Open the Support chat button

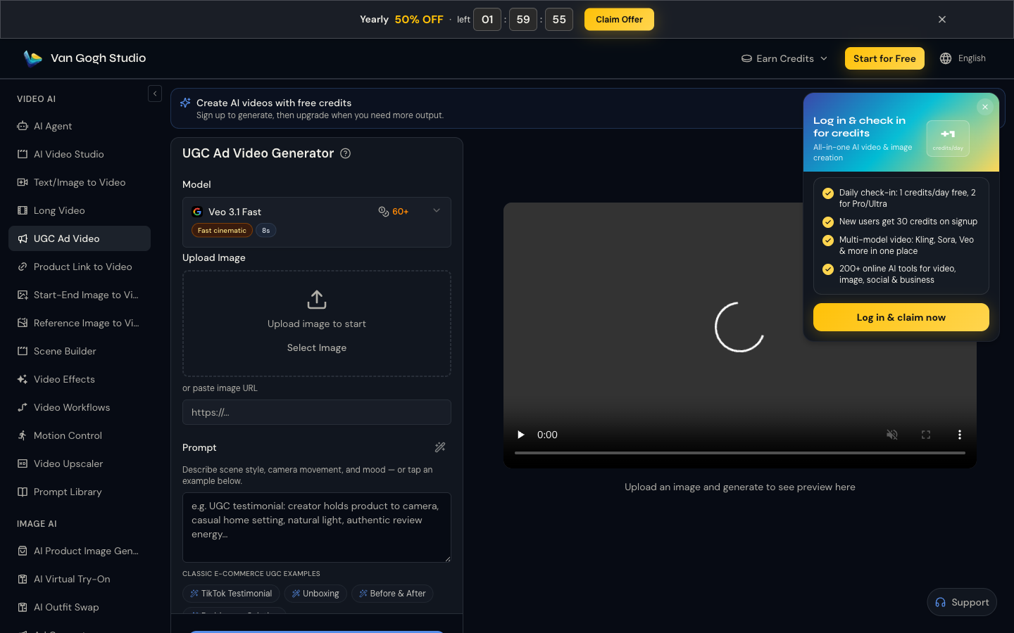point(962,602)
